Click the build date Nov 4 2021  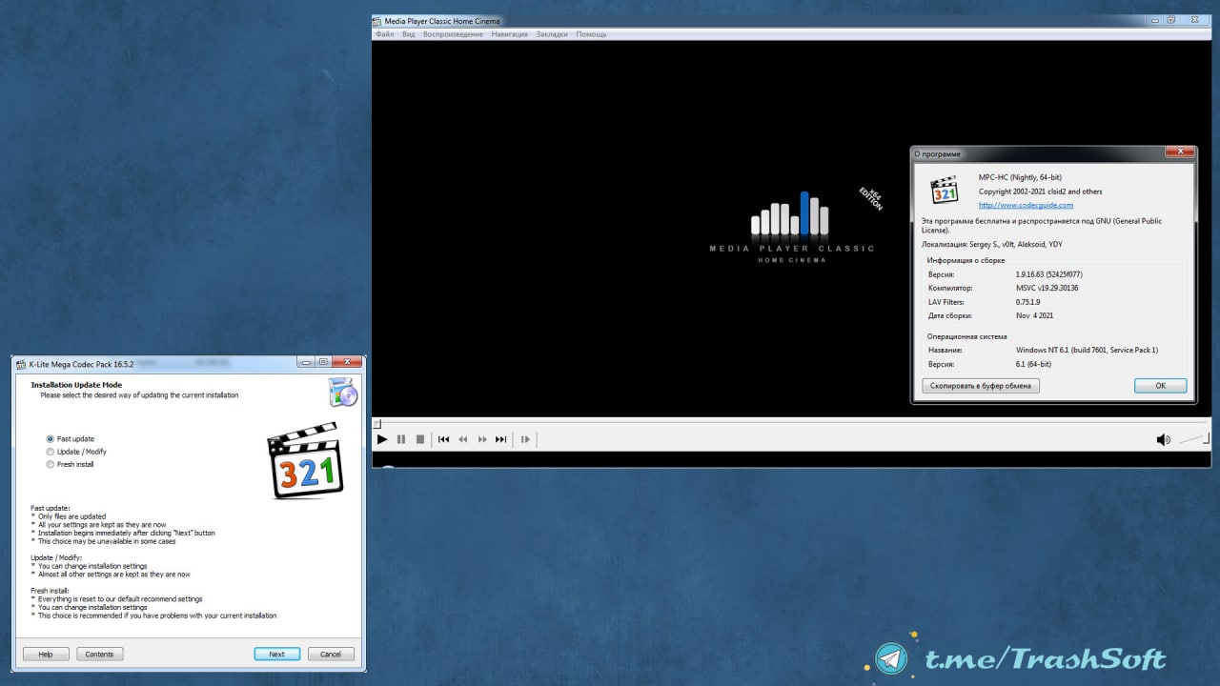tap(1034, 315)
